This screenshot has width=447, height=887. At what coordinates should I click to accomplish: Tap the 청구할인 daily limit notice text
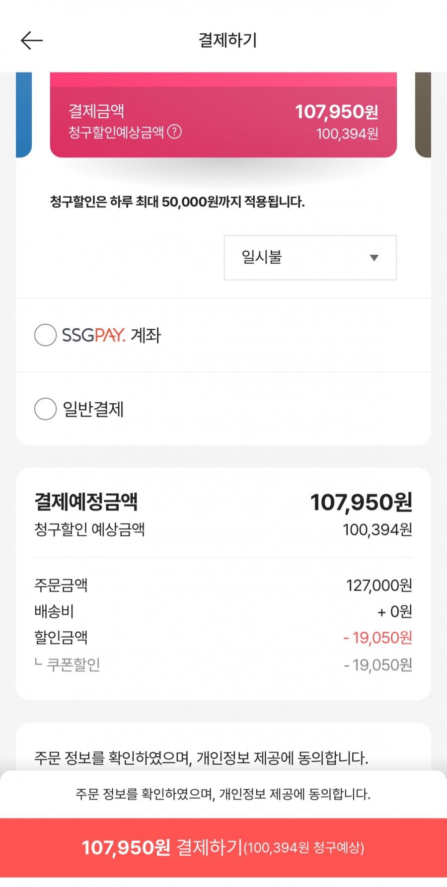[x=177, y=202]
